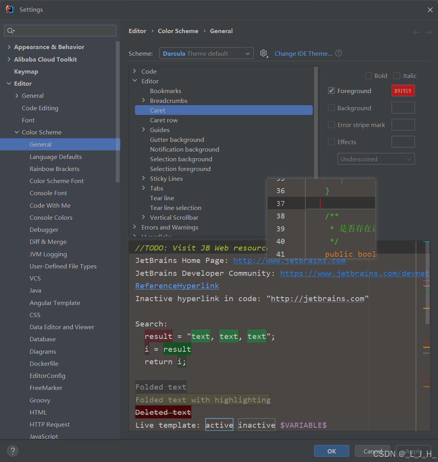Expand the Guides node
The image size is (438, 462).
coord(143,129)
